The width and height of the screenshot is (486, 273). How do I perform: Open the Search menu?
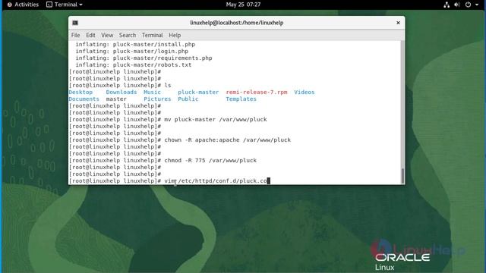click(x=128, y=36)
